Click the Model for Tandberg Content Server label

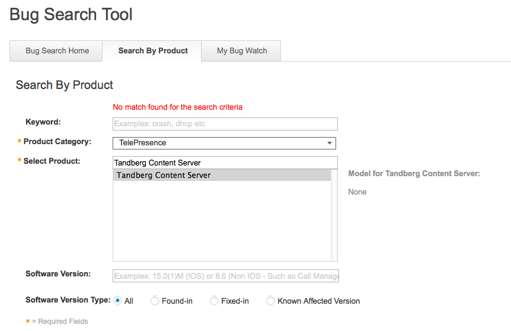pyautogui.click(x=414, y=173)
